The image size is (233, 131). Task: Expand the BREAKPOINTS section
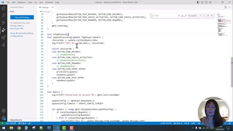point(22,120)
